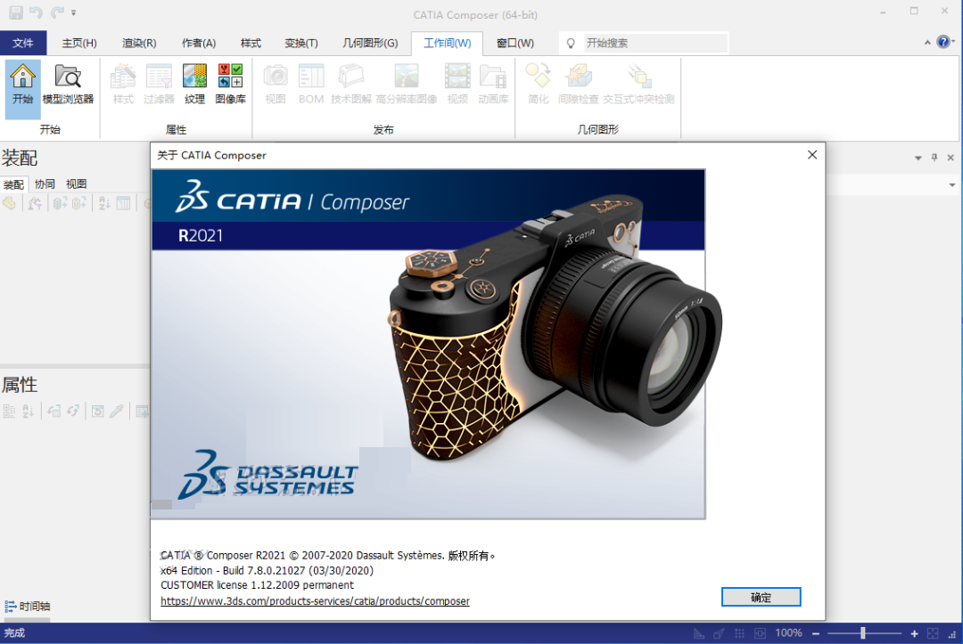963x644 pixels.
Task: Open the Help question-mark icon
Action: click(942, 41)
